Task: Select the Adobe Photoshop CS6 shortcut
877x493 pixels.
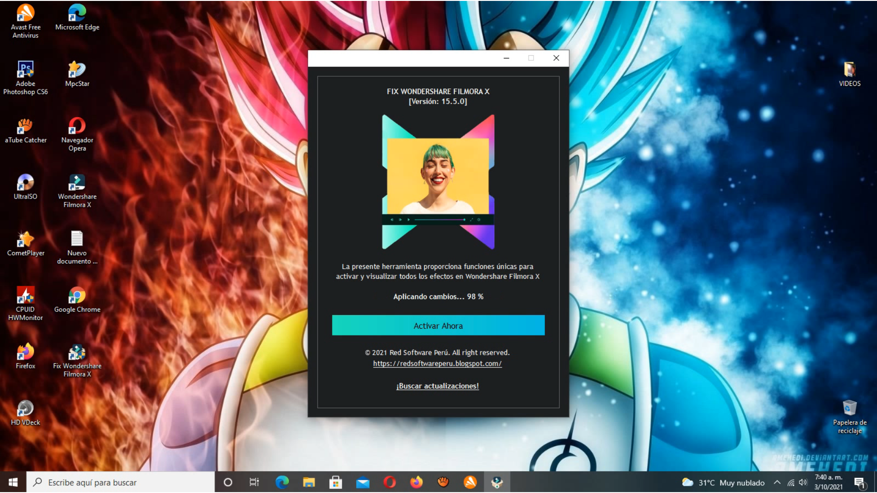Action: 26,70
